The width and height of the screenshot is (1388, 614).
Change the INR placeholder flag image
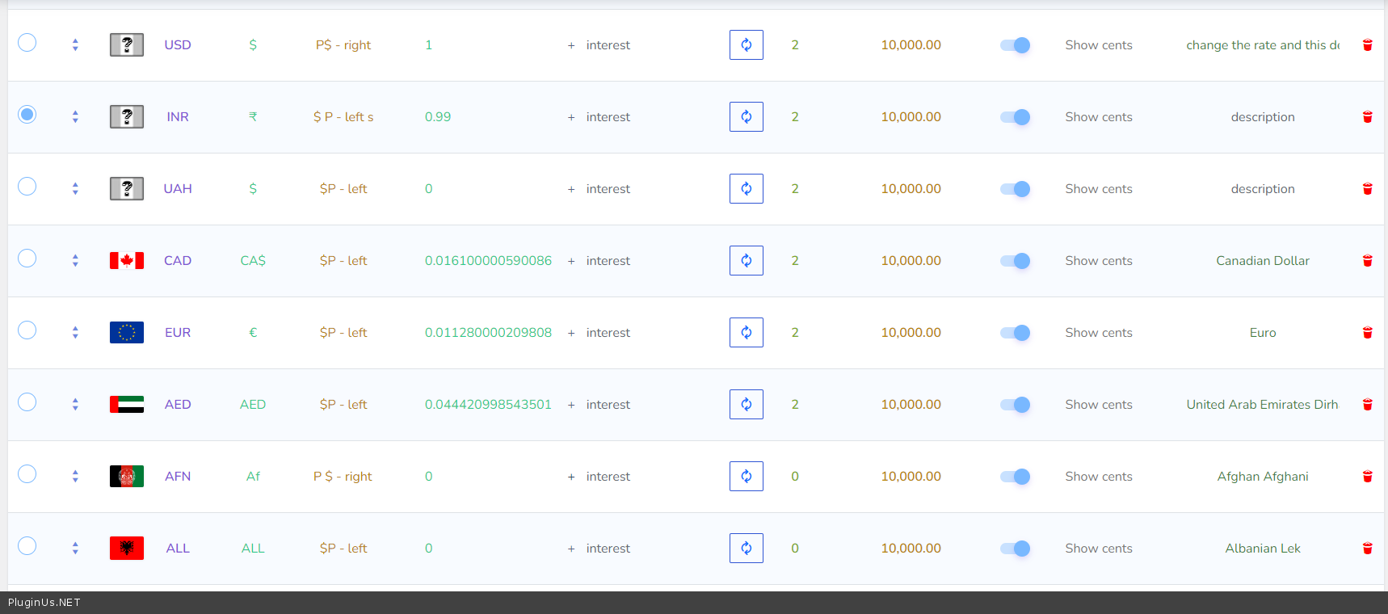point(127,117)
